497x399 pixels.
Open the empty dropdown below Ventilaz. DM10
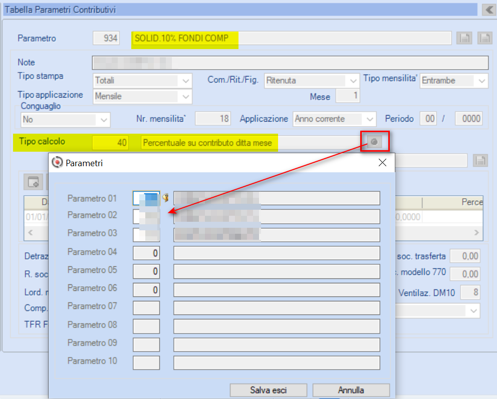coord(438,311)
